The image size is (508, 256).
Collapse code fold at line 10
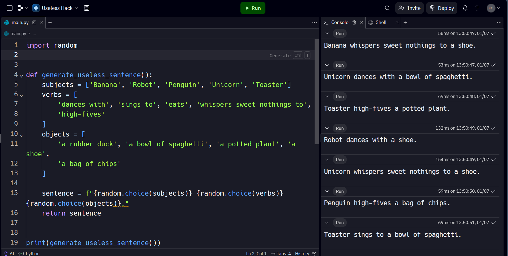point(22,135)
